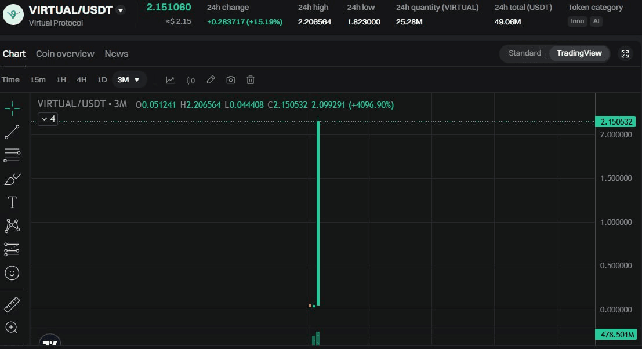Click the Inno token category tag
This screenshot has height=349, width=642.
pos(577,21)
